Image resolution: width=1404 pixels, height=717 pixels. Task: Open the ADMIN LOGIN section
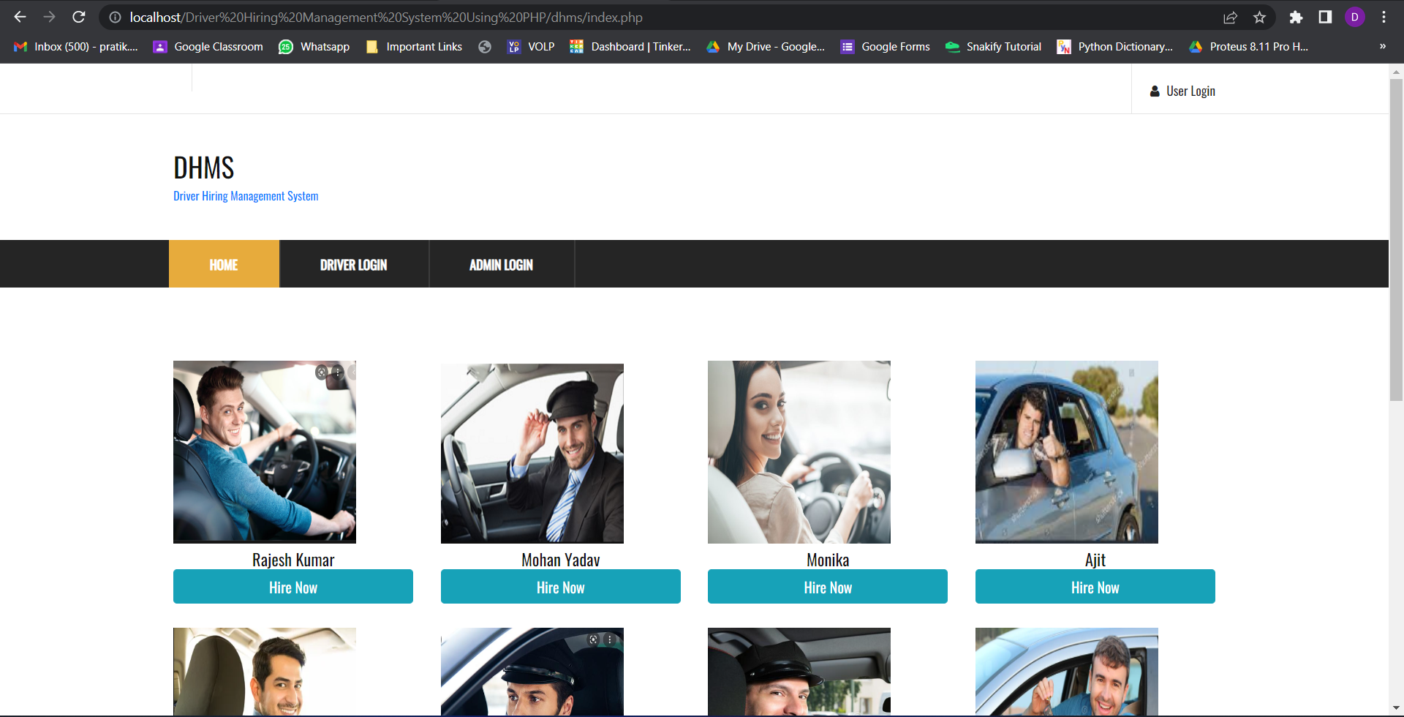(x=501, y=264)
